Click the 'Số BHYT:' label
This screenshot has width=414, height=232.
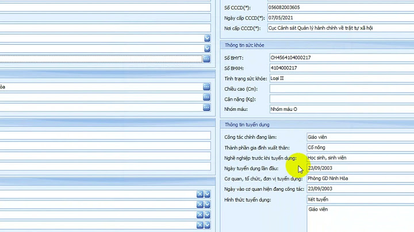coord(234,58)
